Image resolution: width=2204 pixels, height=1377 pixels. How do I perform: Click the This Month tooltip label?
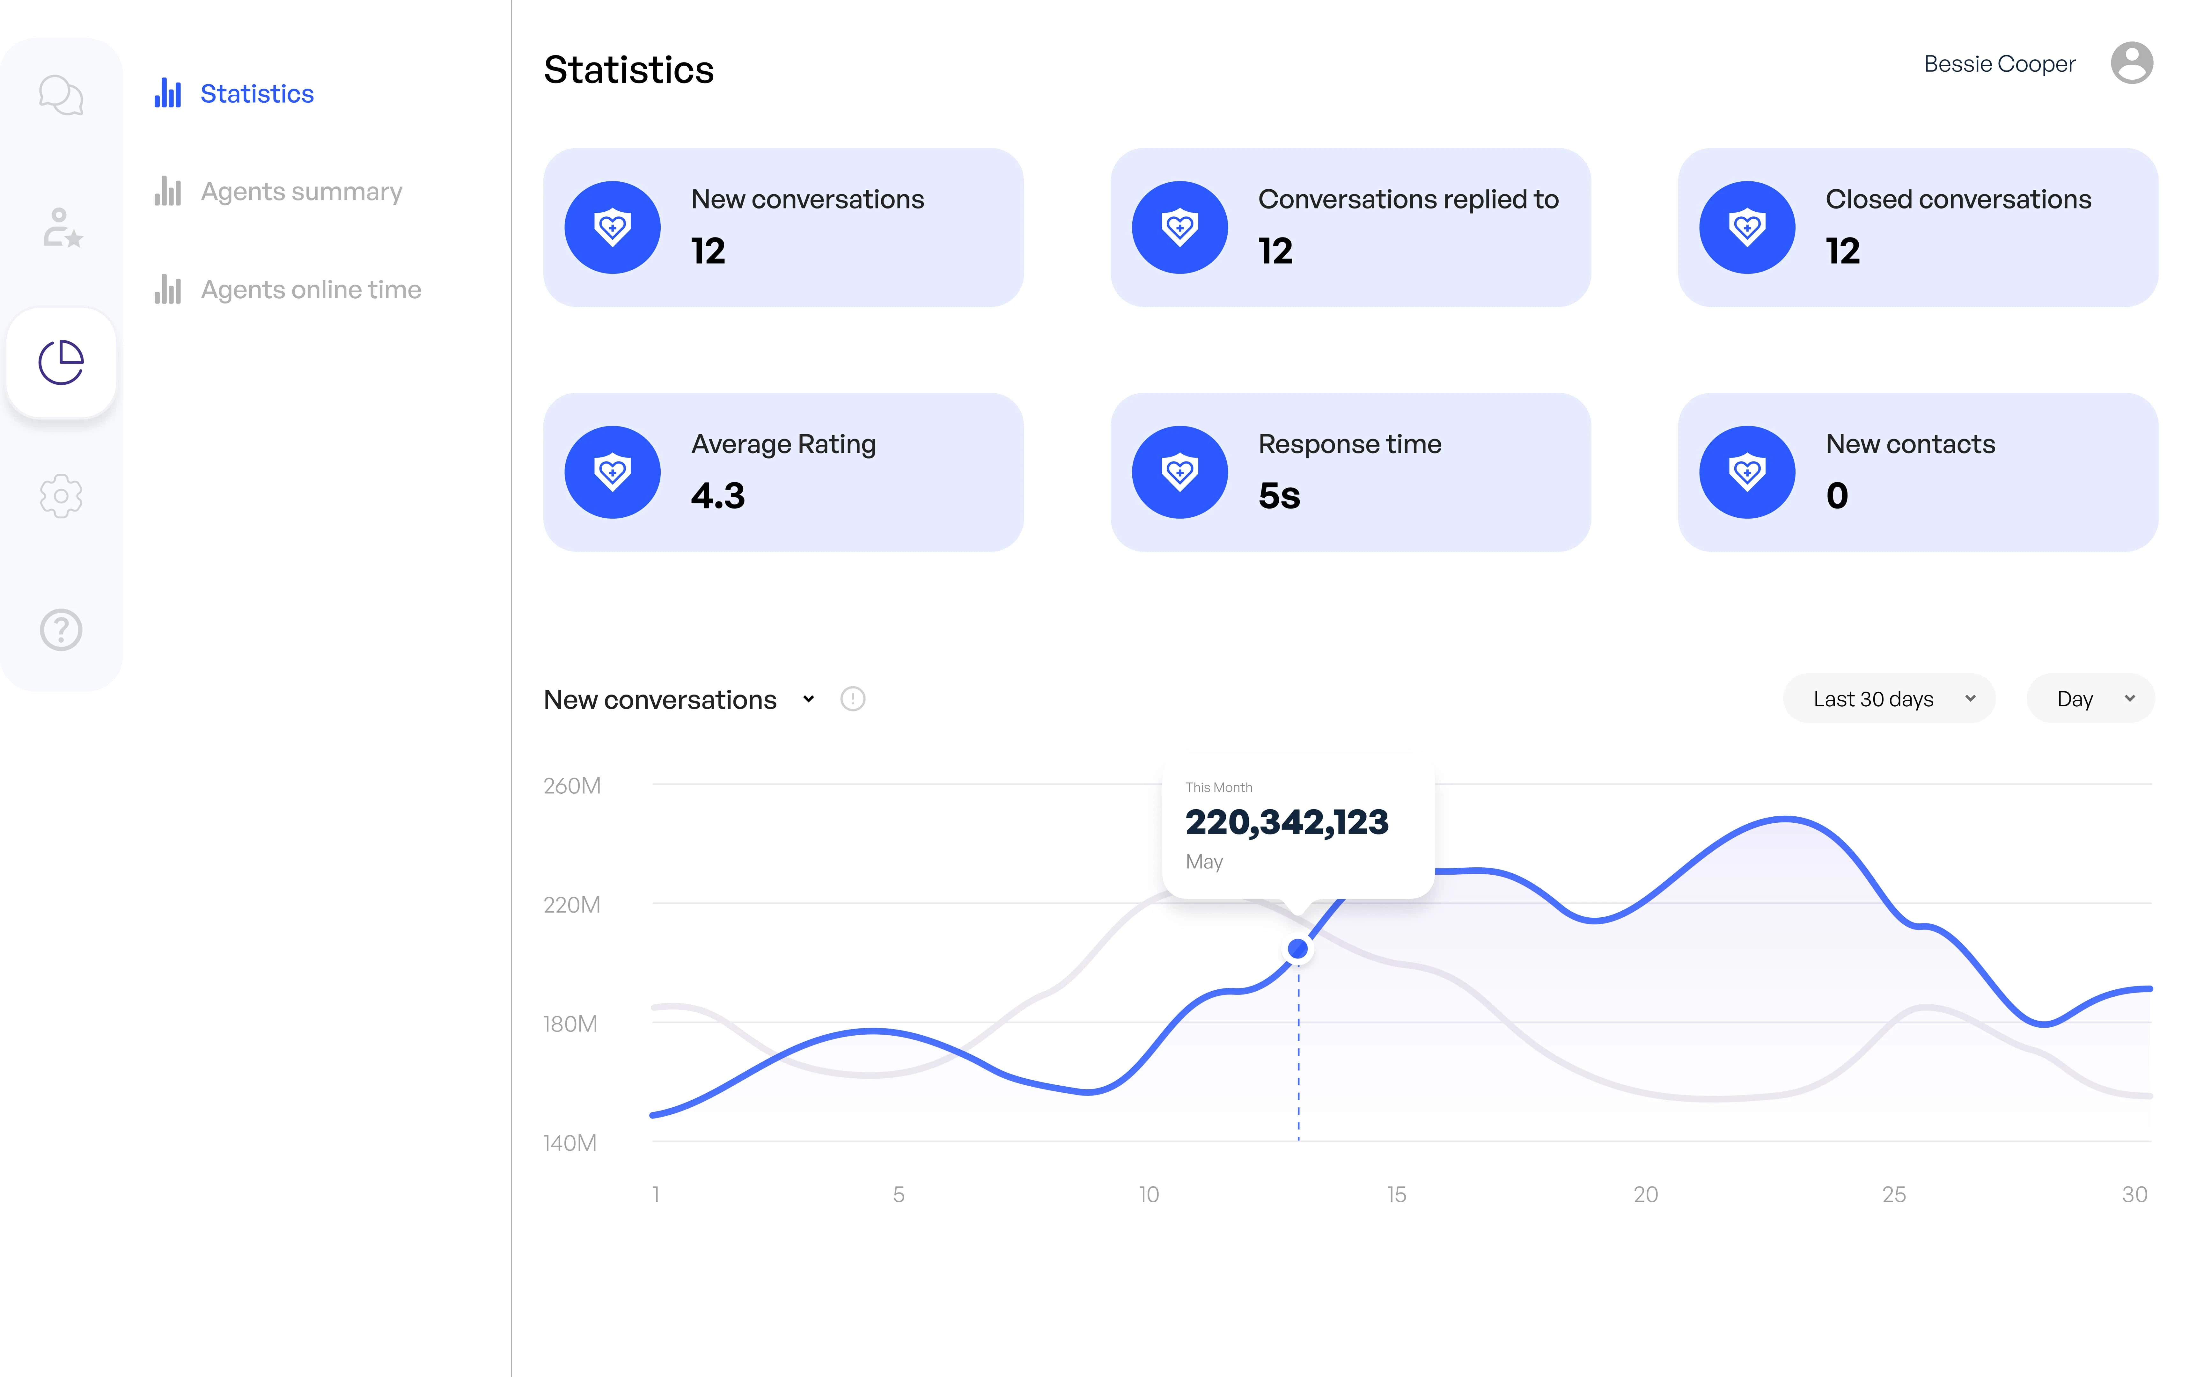tap(1219, 787)
